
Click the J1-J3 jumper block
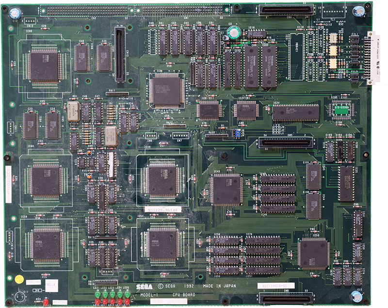coord(276,129)
